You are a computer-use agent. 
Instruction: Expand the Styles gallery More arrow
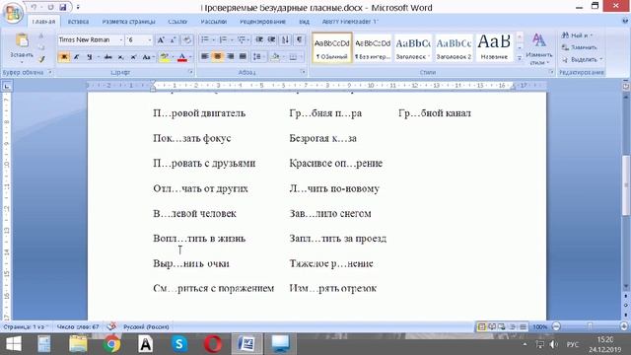pyautogui.click(x=520, y=58)
